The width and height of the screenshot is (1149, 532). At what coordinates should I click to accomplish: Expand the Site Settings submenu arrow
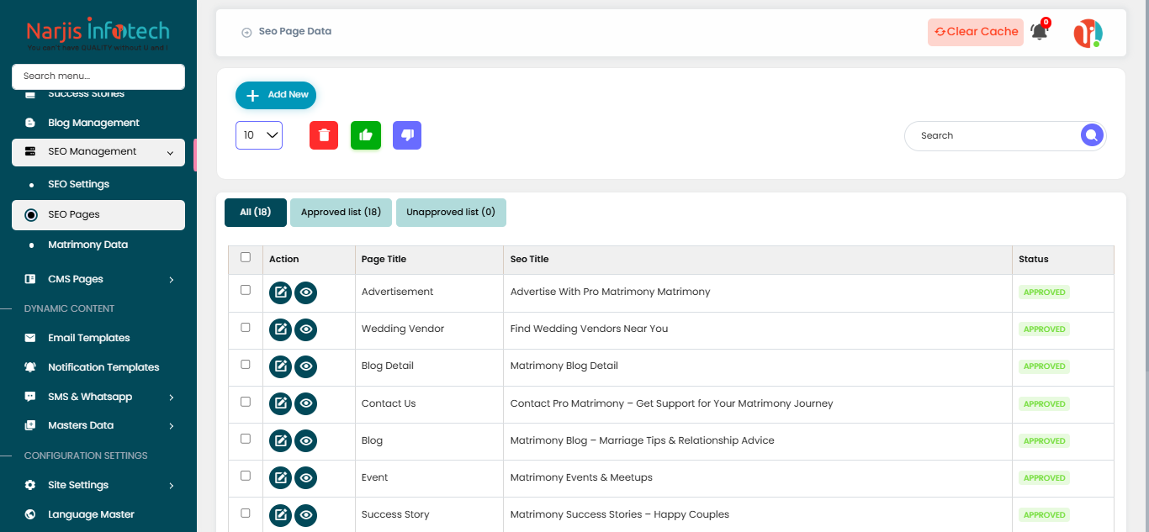(x=172, y=486)
